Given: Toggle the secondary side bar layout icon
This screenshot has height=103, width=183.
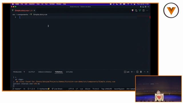Looking at the screenshot, I should [145, 7].
